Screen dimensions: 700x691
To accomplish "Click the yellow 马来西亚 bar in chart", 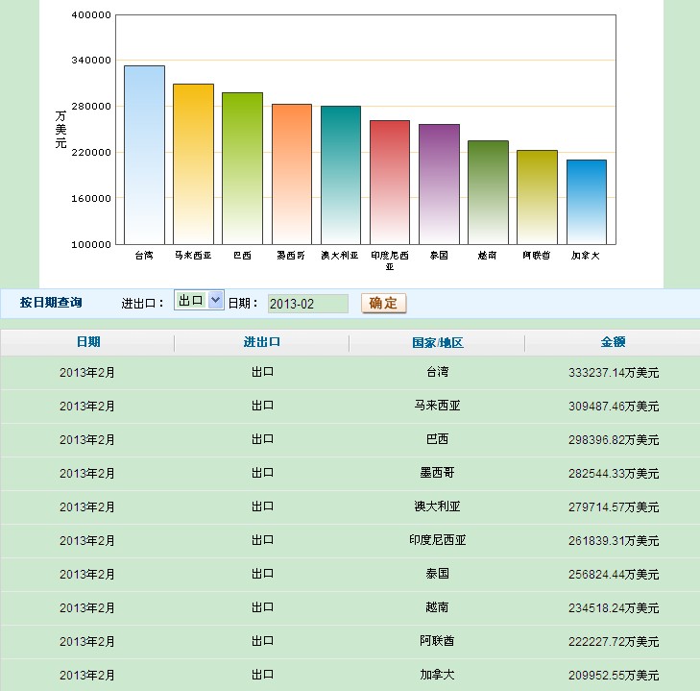I will pos(193,164).
